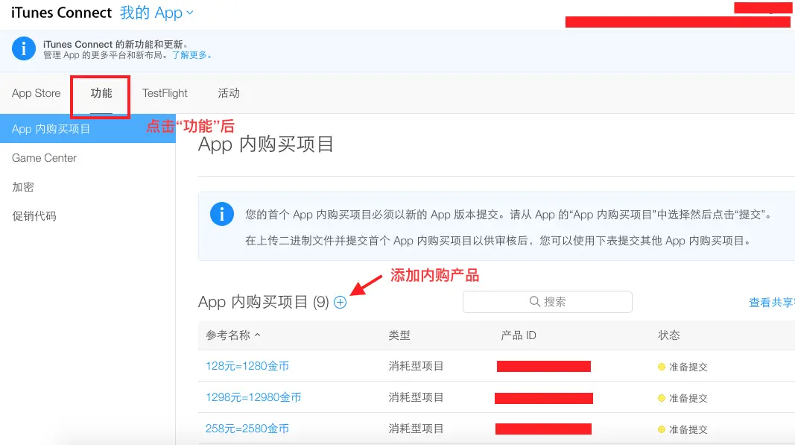Click the 状态 column header
The width and height of the screenshot is (795, 445).
(x=669, y=335)
